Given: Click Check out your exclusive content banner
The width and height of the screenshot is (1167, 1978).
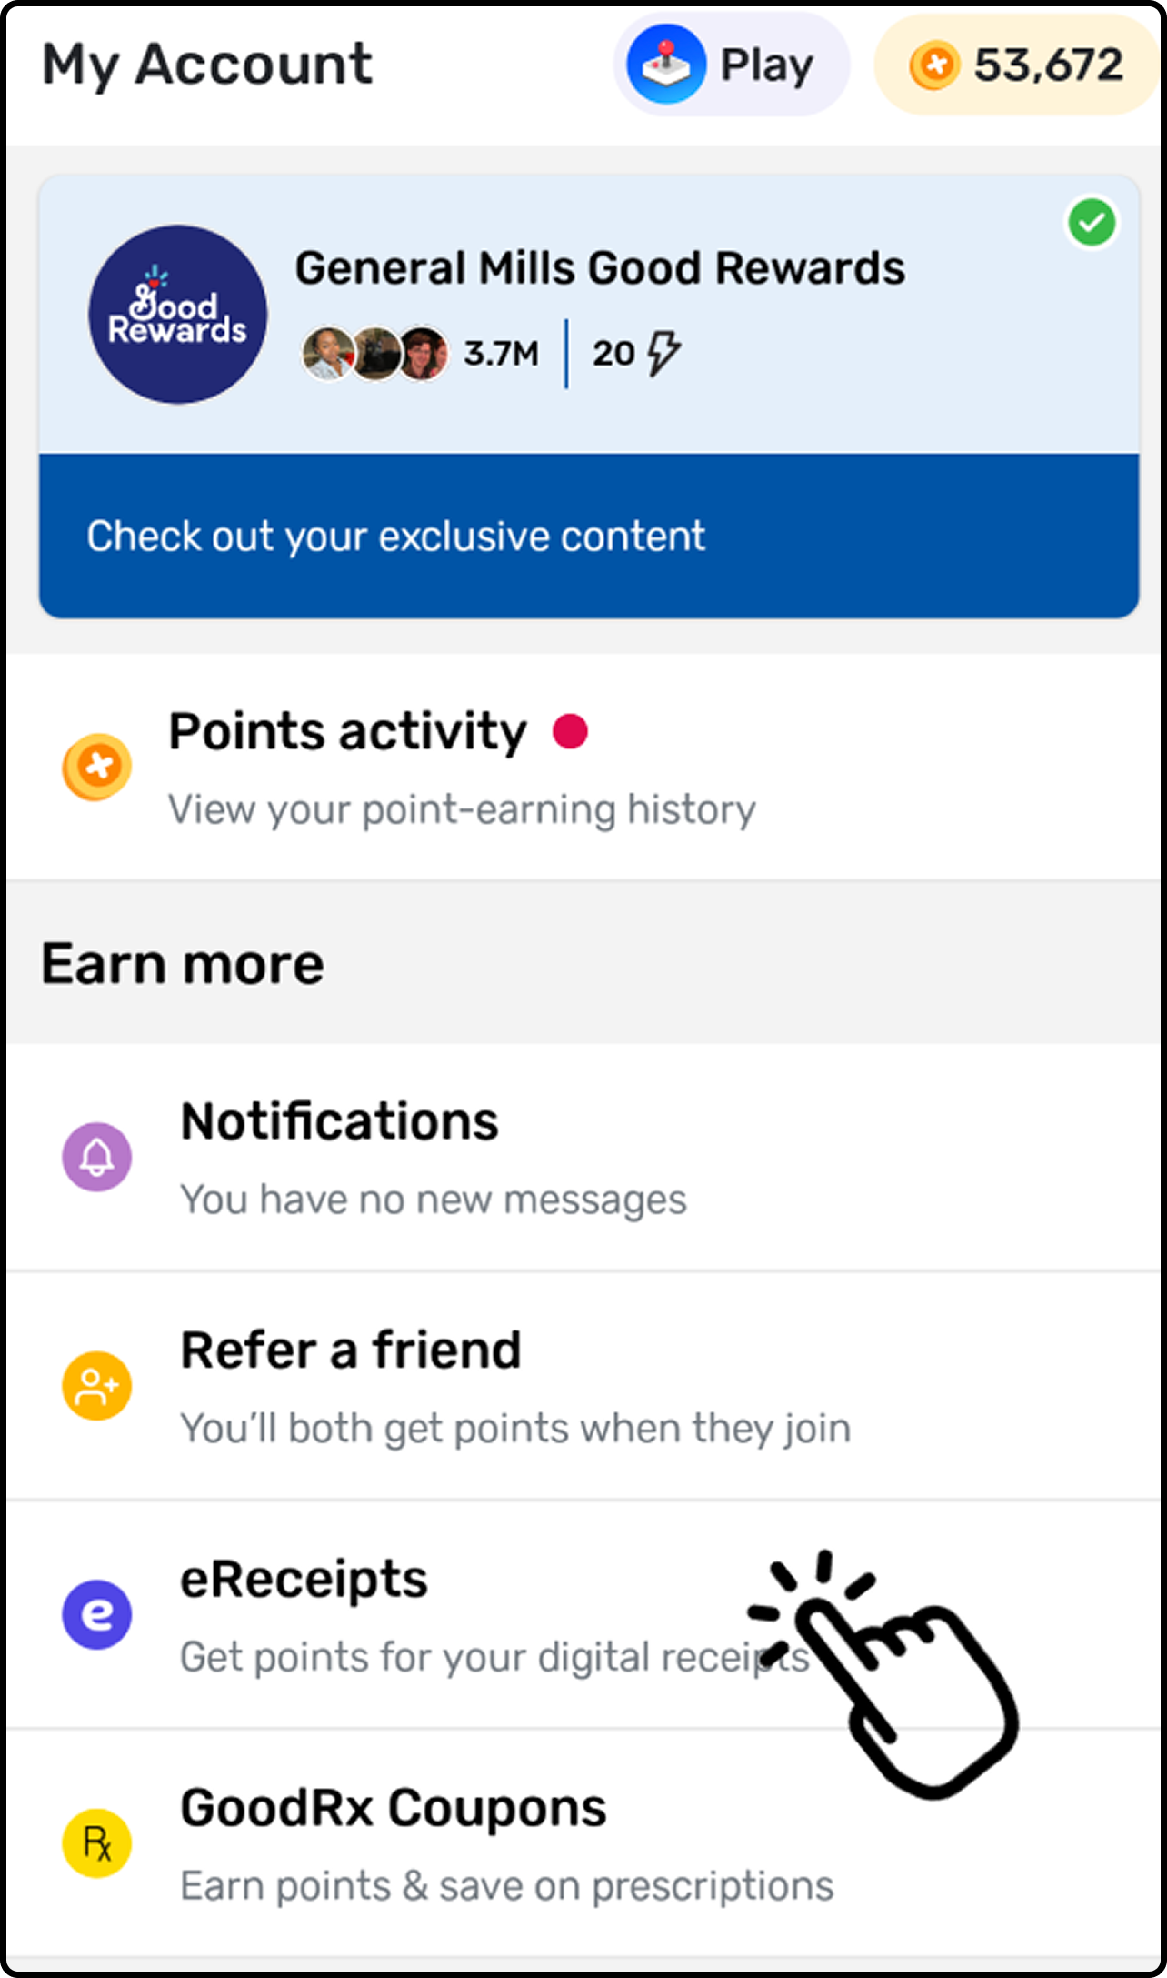Looking at the screenshot, I should (x=588, y=537).
